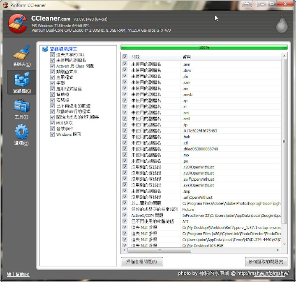
Task: Open 線上幫助(H) online help link
Action: tap(18, 274)
